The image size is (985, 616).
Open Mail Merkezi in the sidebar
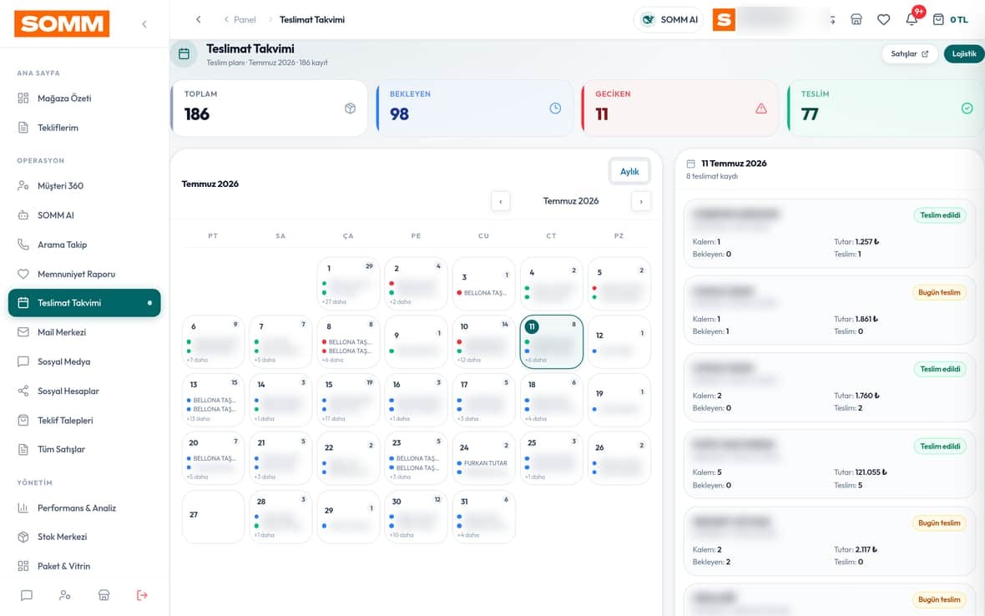point(84,332)
